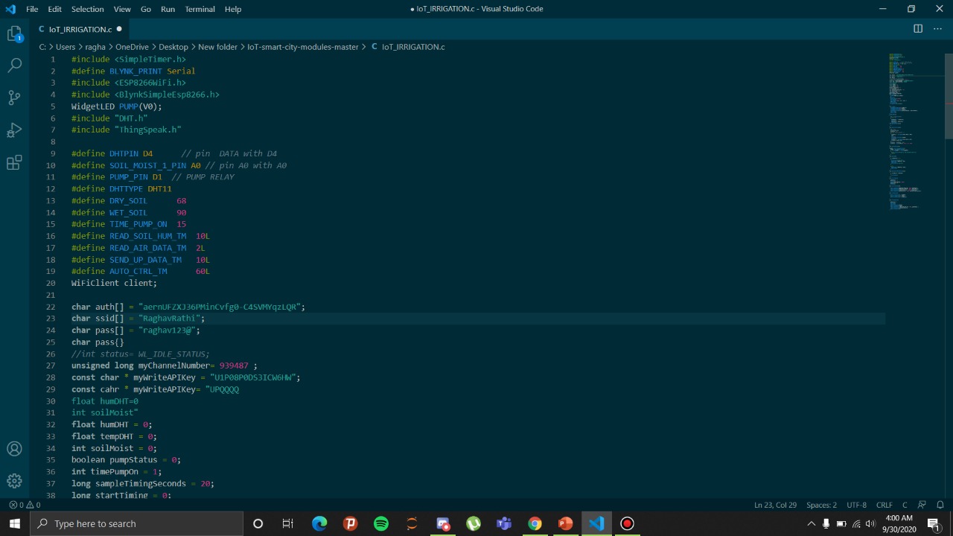Screen dimensions: 953x536
Task: Open the Extensions view icon
Action: pos(14,163)
